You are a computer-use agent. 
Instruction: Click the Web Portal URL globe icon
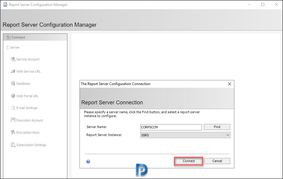13,96
